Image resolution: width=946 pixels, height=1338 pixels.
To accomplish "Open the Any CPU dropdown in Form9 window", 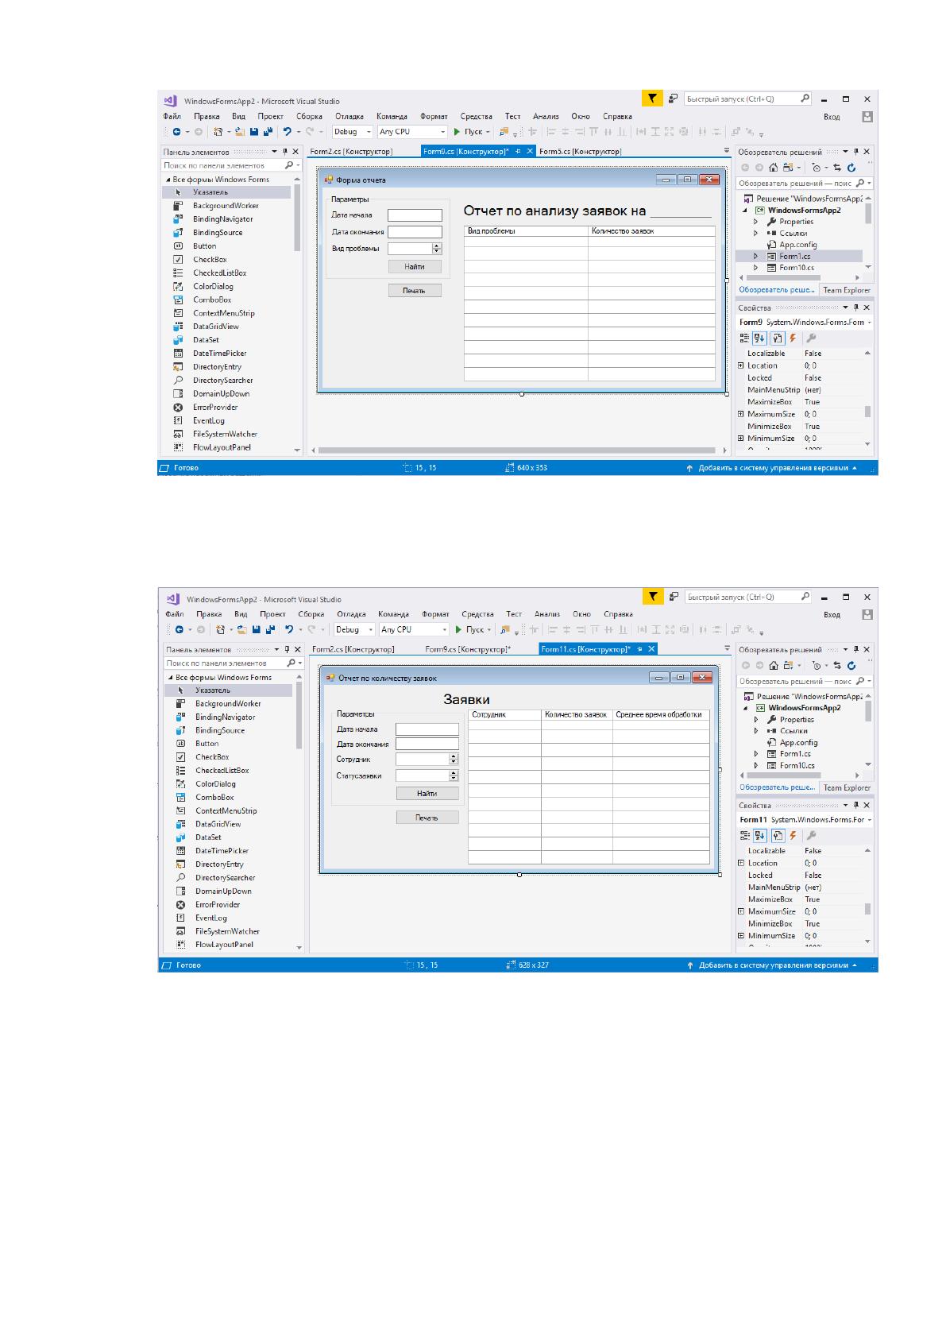I will pyautogui.click(x=412, y=132).
